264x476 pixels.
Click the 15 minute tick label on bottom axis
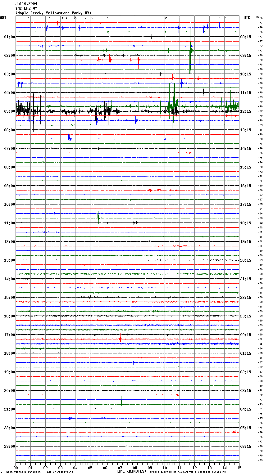tap(239, 468)
